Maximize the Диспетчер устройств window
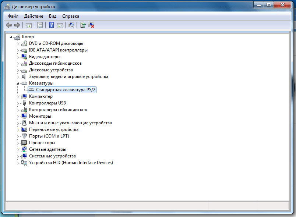This screenshot has width=296, height=217. (x=269, y=5)
